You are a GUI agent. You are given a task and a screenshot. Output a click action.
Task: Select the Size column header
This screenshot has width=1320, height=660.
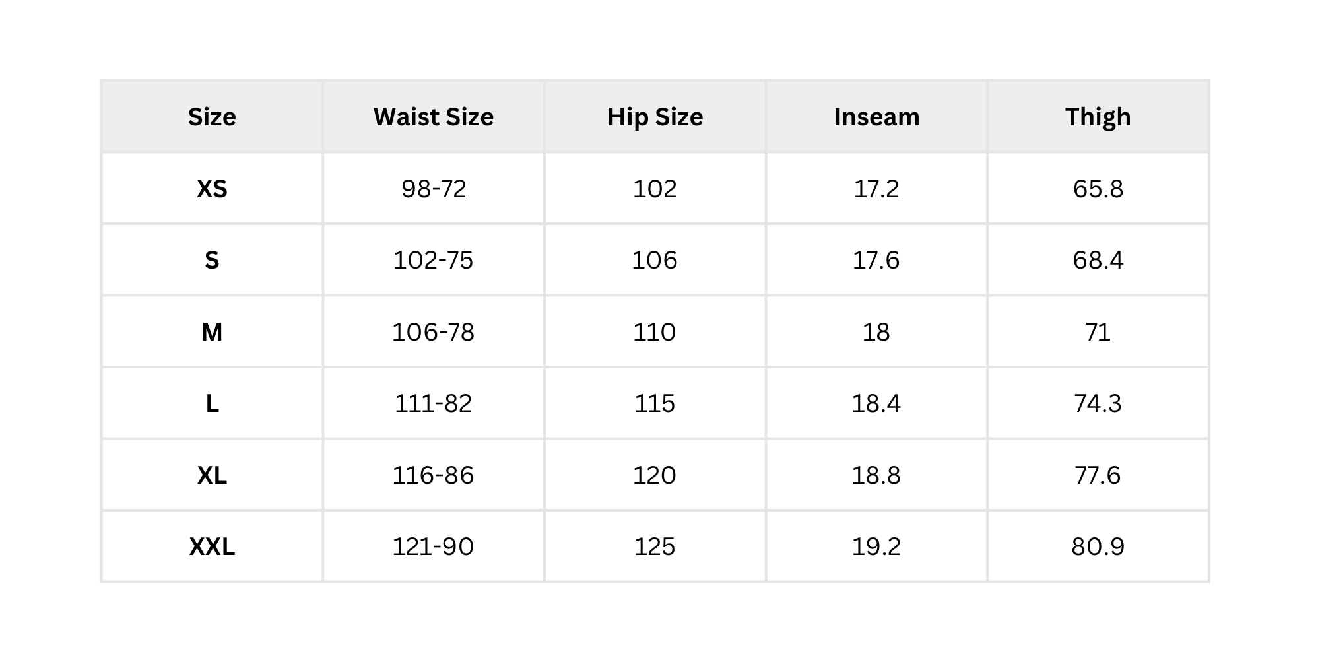click(212, 117)
